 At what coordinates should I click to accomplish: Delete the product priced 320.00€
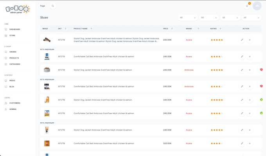(250, 143)
